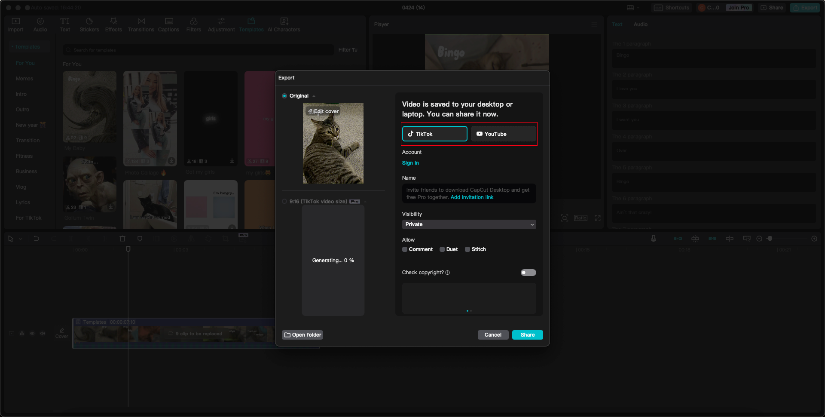Select the 9:16 TikTok video size option
Image resolution: width=825 pixels, height=417 pixels.
point(284,201)
